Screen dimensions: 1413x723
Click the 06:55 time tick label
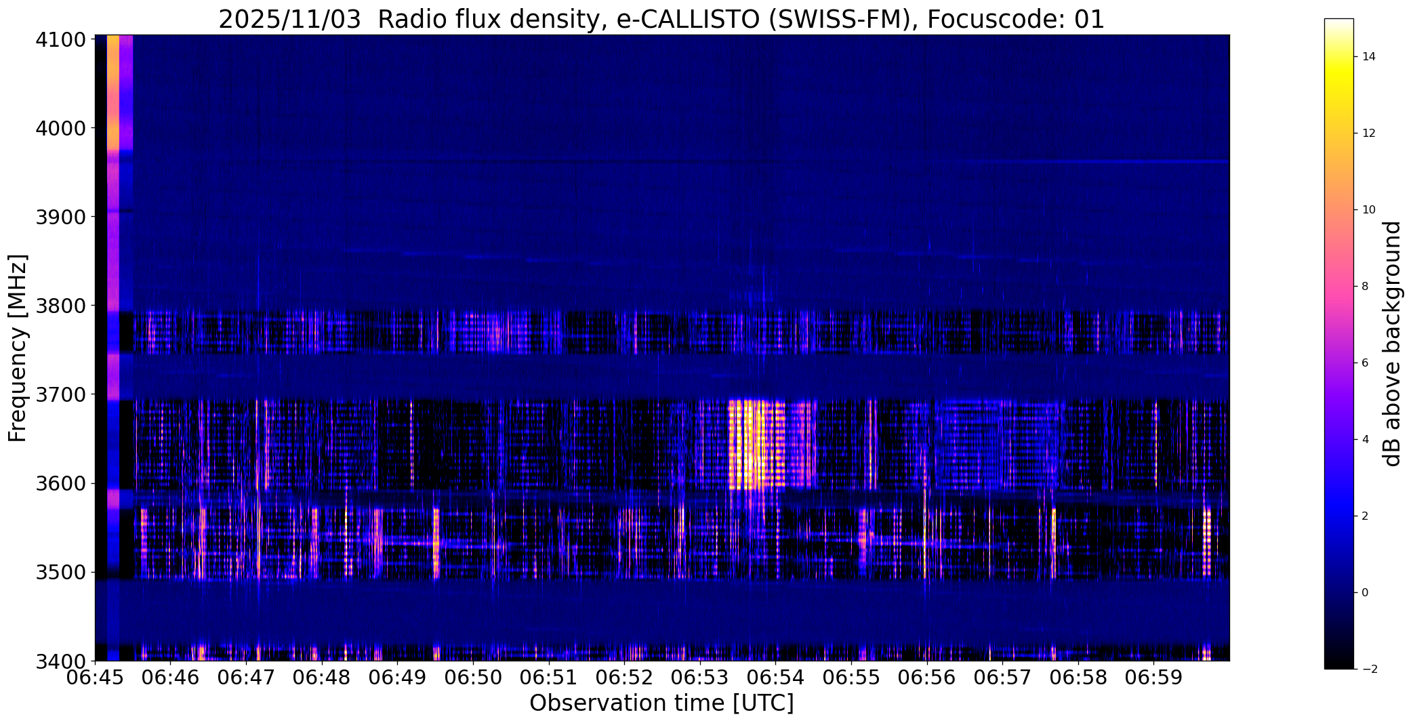point(851,678)
